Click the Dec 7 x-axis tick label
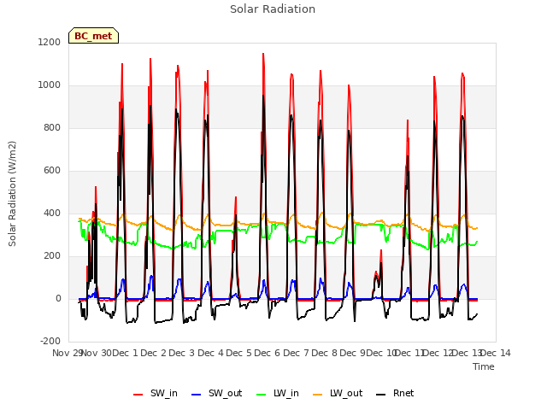This screenshot has width=547, height=410. (296, 353)
